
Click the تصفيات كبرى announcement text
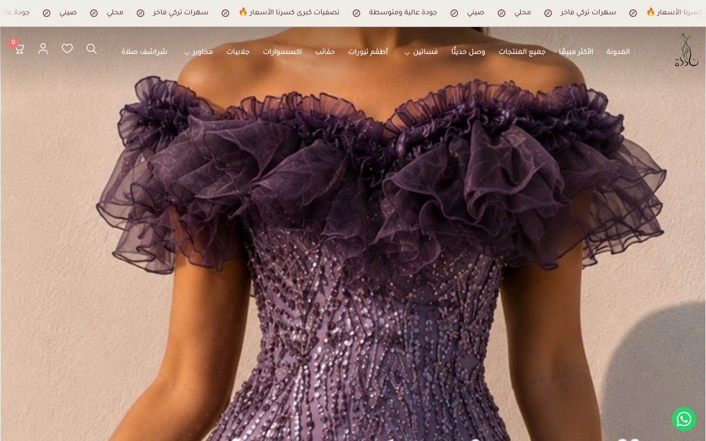tap(289, 13)
